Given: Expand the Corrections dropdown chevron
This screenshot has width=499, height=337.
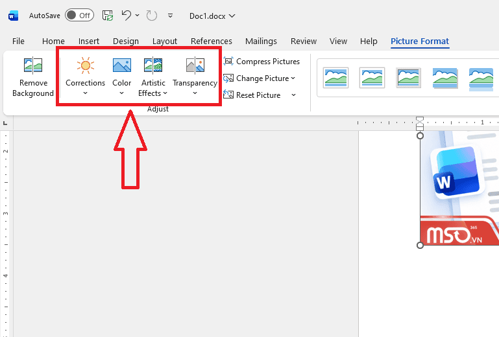Looking at the screenshot, I should tap(85, 93).
